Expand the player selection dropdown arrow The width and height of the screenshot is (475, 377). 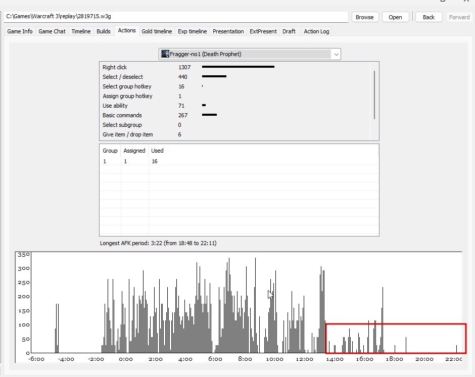[336, 54]
